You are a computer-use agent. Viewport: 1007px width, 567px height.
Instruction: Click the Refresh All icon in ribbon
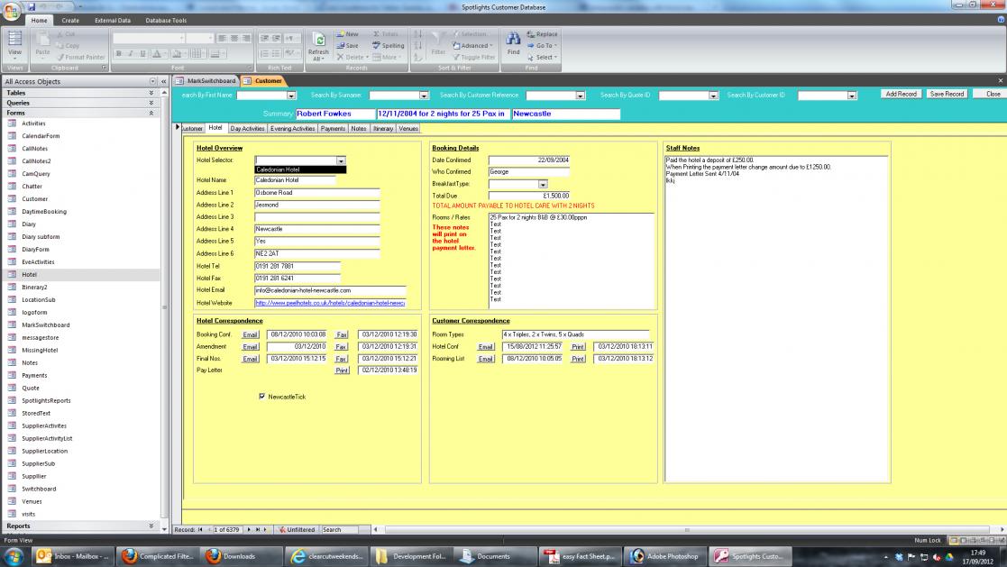318,42
